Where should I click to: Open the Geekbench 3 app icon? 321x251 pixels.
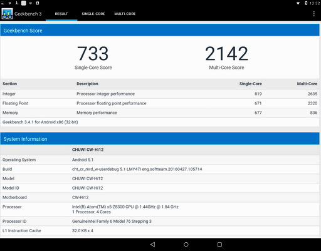pyautogui.click(x=7, y=14)
